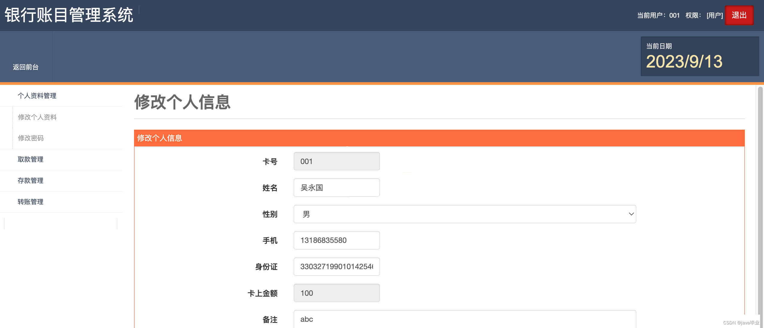Screen dimensions: 764x328
Task: Click the red 退出 logout button
Action: 739,15
